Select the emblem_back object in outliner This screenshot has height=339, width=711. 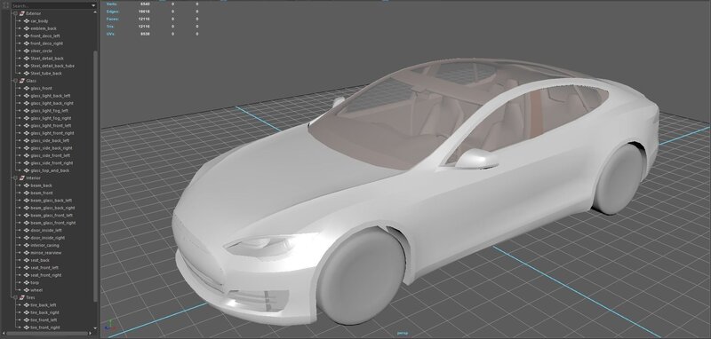(x=44, y=28)
